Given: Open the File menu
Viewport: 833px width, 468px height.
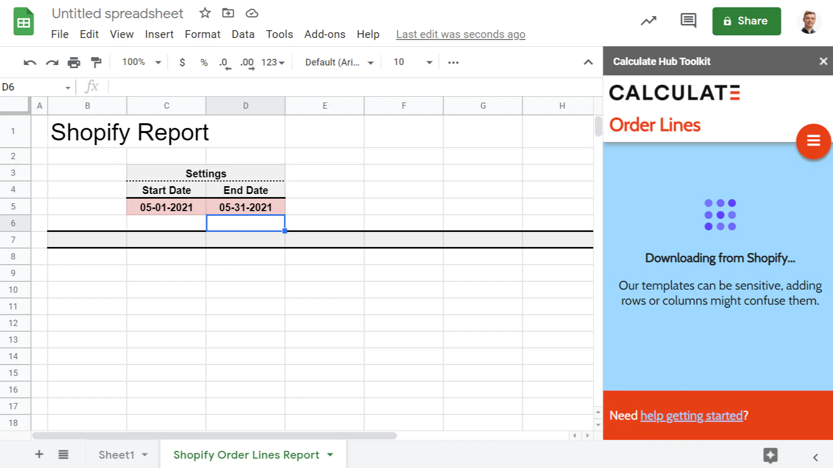Looking at the screenshot, I should 60,34.
